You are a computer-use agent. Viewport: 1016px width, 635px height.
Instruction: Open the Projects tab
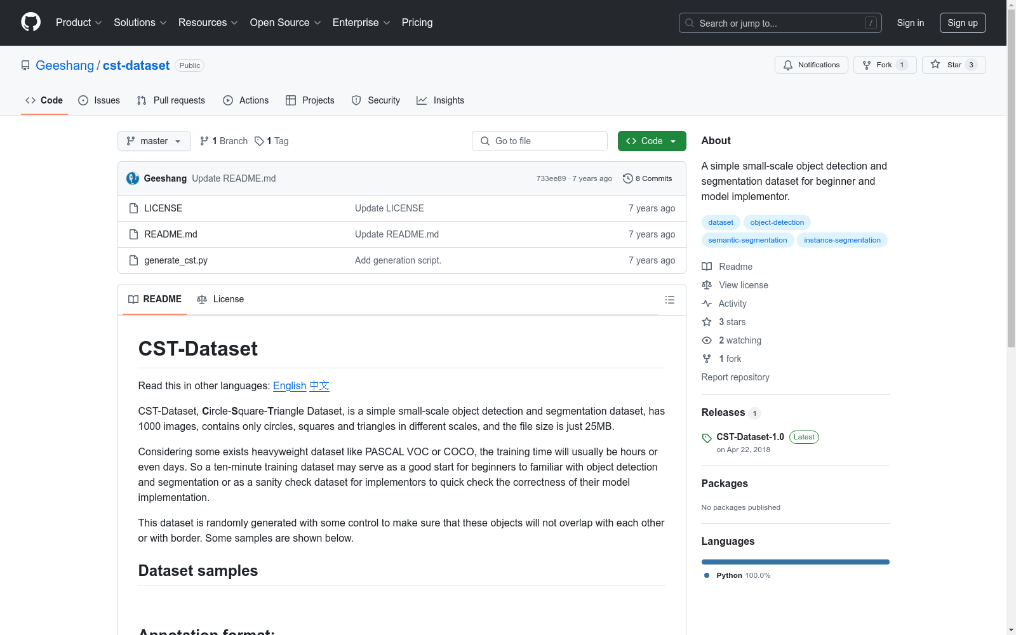click(x=310, y=100)
